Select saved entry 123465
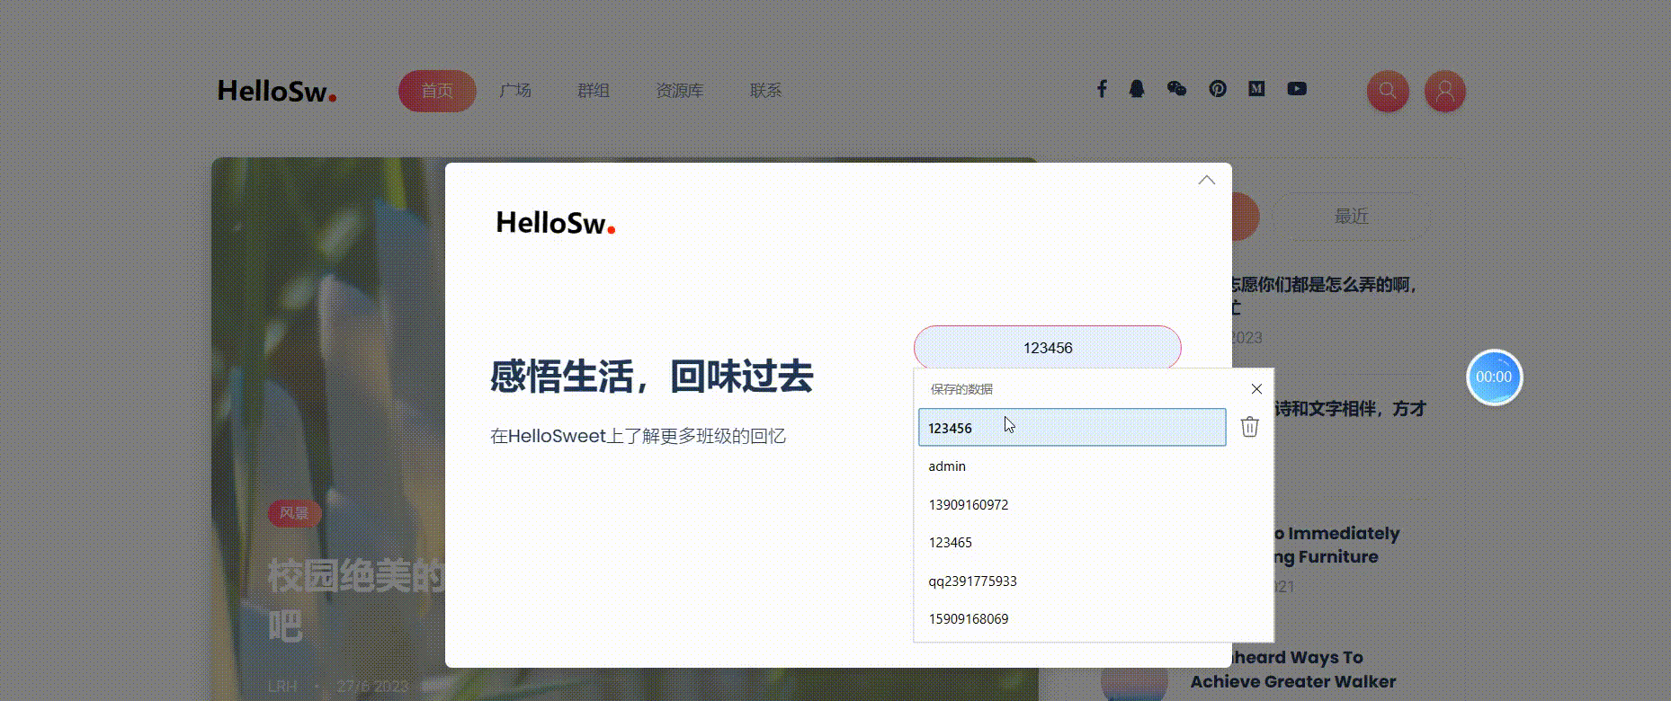Image resolution: width=1671 pixels, height=701 pixels. pos(1072,543)
